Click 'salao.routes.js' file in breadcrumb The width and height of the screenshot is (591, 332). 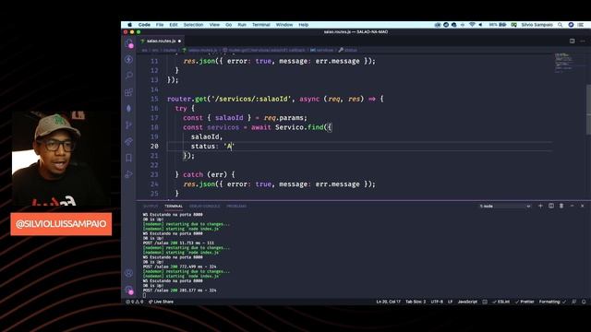coord(199,50)
